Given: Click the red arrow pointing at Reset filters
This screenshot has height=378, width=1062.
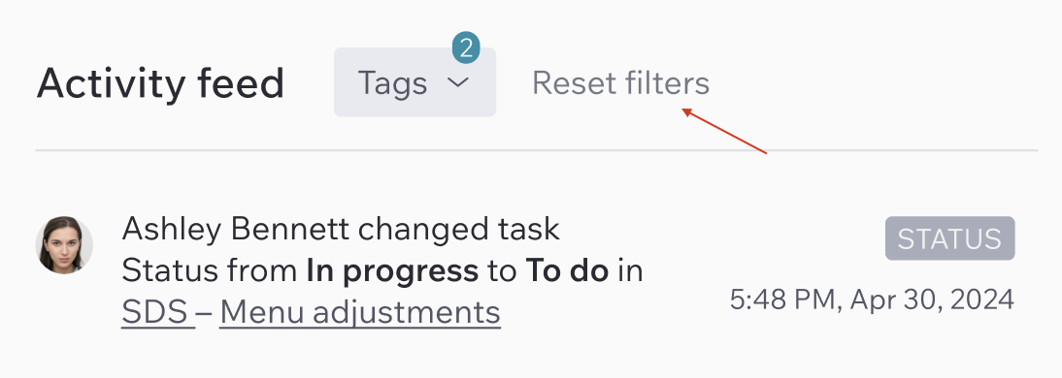Looking at the screenshot, I should [724, 131].
